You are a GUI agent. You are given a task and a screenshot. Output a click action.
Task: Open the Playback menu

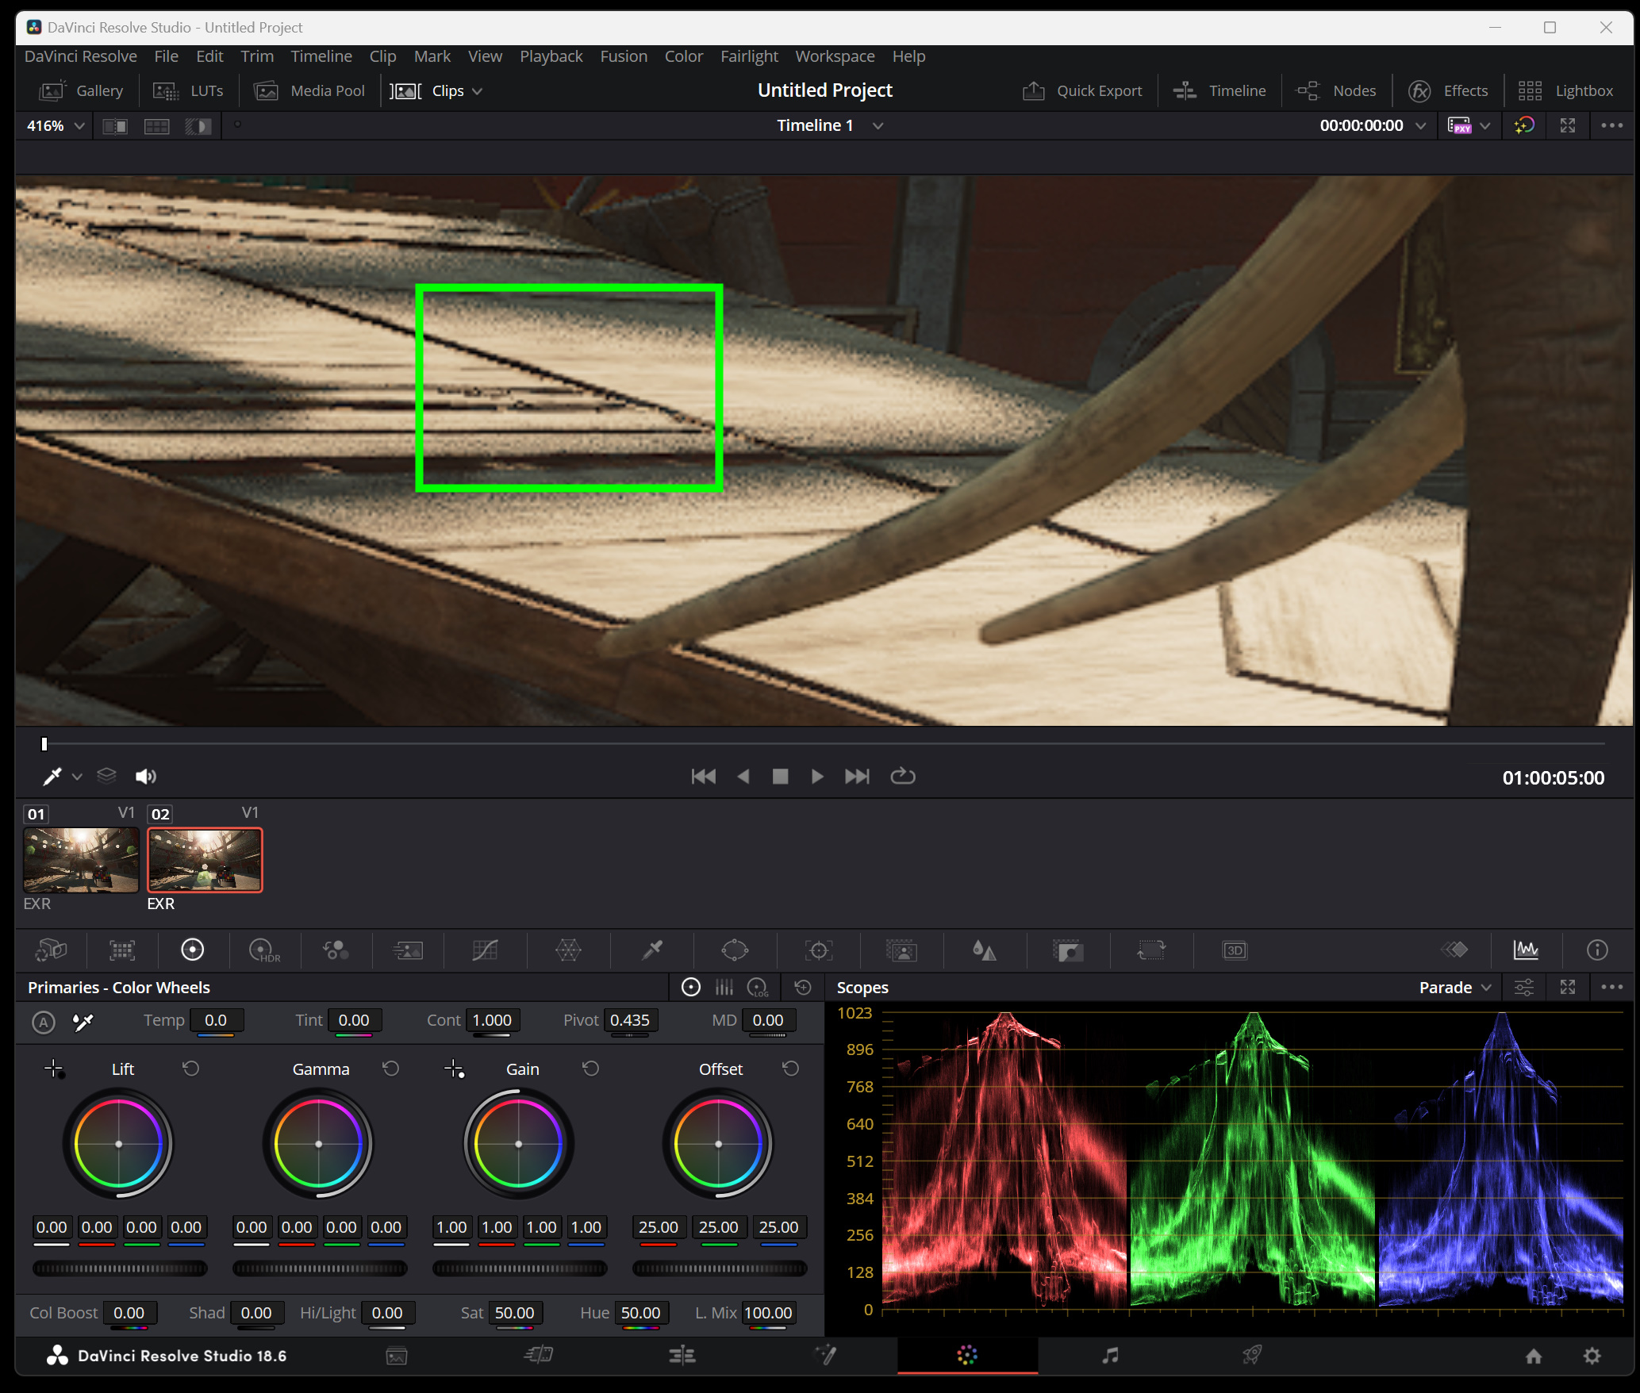[x=551, y=56]
